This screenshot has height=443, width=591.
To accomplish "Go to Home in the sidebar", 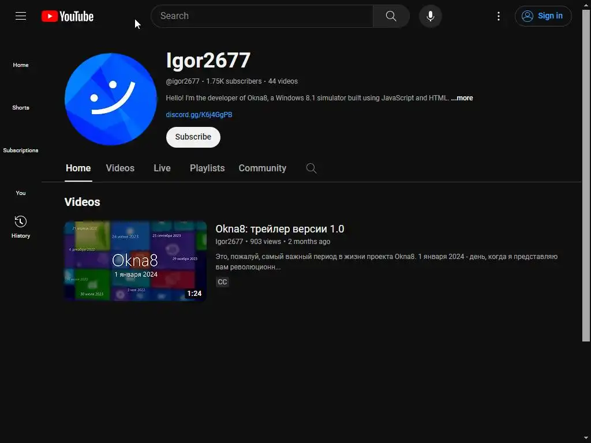I will pos(21,65).
